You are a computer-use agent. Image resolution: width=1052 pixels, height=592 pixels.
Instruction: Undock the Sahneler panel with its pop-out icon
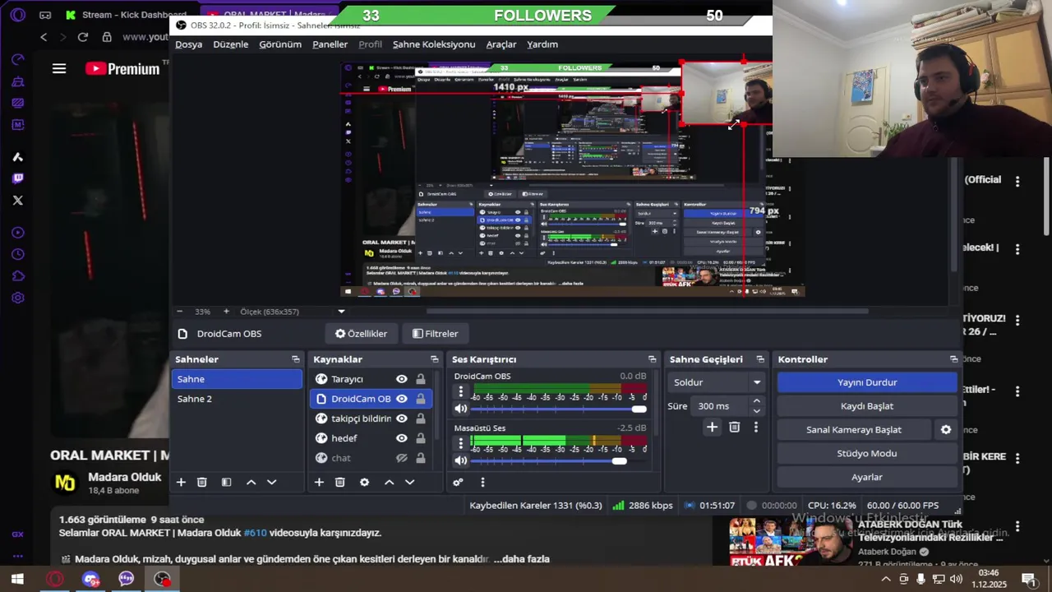click(296, 359)
